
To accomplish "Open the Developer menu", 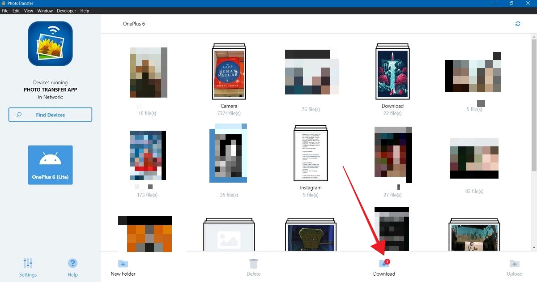I will [x=66, y=11].
